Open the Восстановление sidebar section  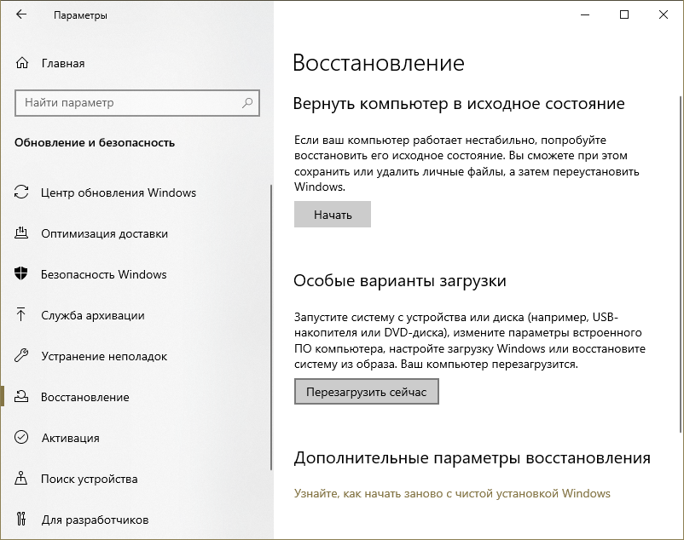[x=85, y=397]
